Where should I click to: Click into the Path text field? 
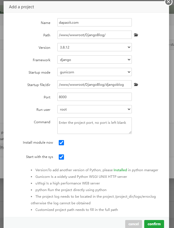(94, 35)
